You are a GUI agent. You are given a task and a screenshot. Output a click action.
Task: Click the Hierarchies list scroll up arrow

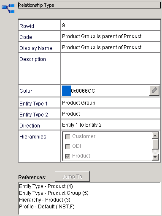click(155, 136)
